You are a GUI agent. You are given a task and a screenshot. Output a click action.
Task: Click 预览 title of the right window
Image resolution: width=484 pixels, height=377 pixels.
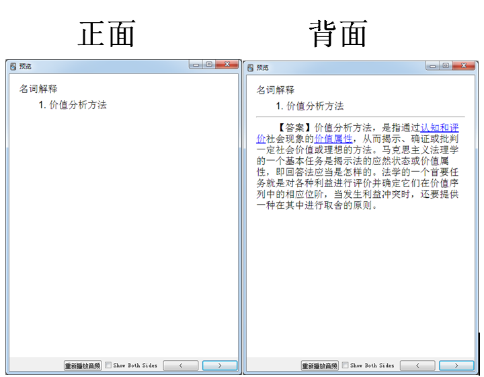coord(262,68)
